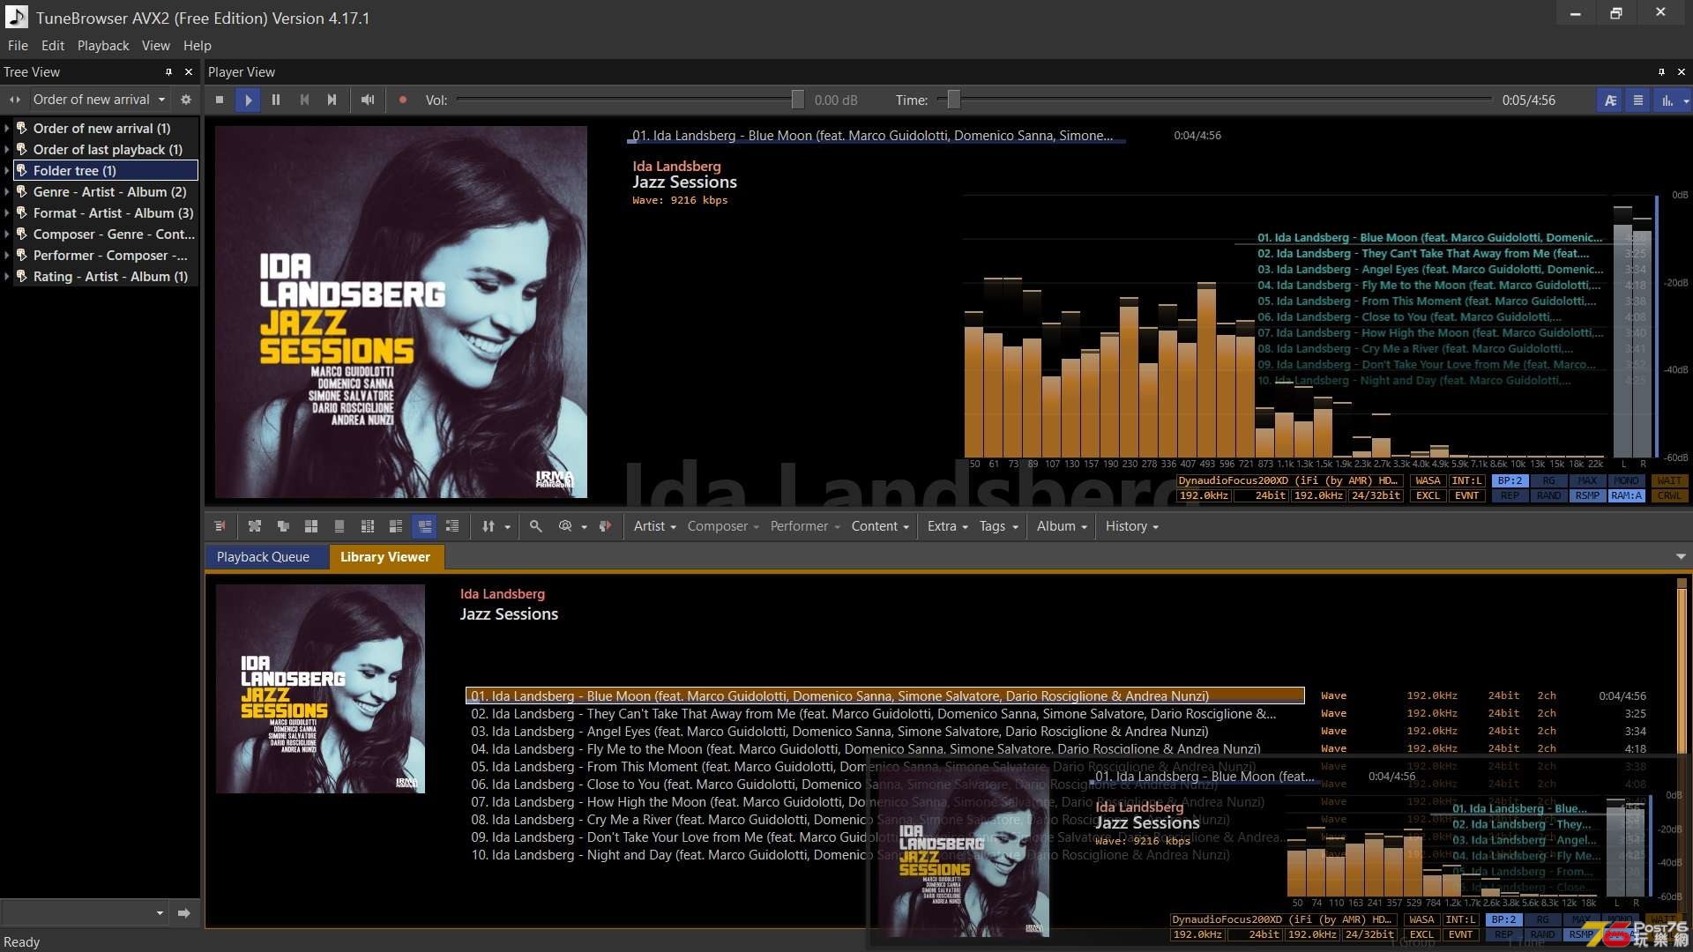Click the left-right arrows icon in Tree View

(x=15, y=100)
